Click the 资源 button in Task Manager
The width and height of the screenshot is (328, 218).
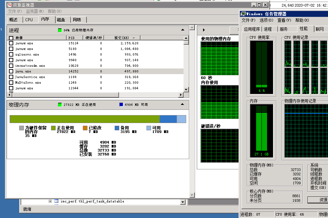[318, 199]
